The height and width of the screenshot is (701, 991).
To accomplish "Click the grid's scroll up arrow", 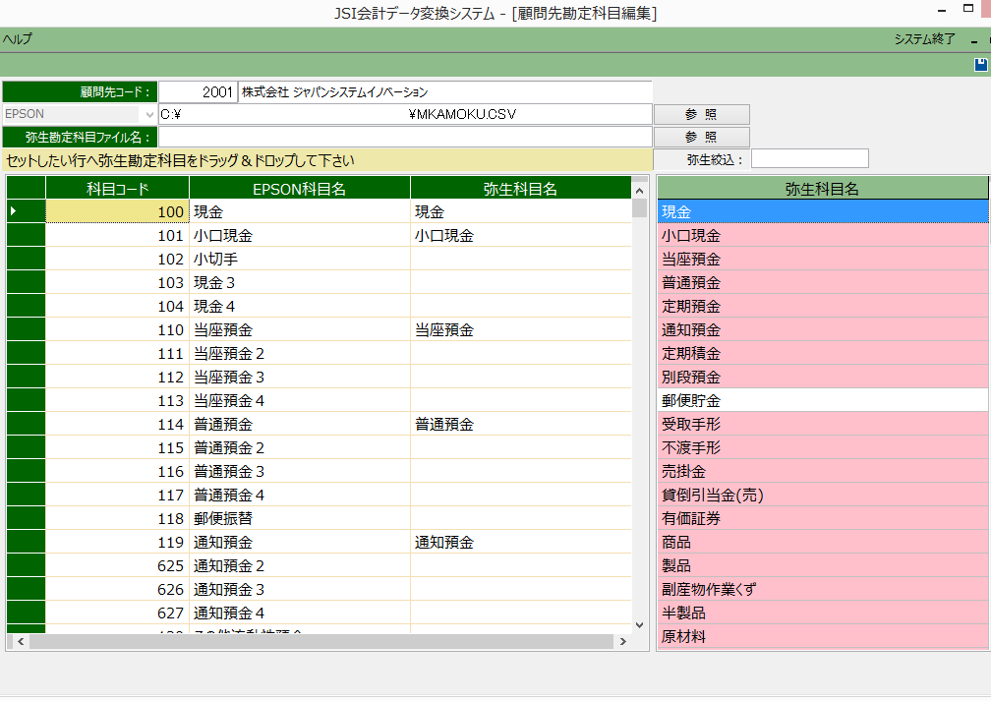I will (x=639, y=189).
